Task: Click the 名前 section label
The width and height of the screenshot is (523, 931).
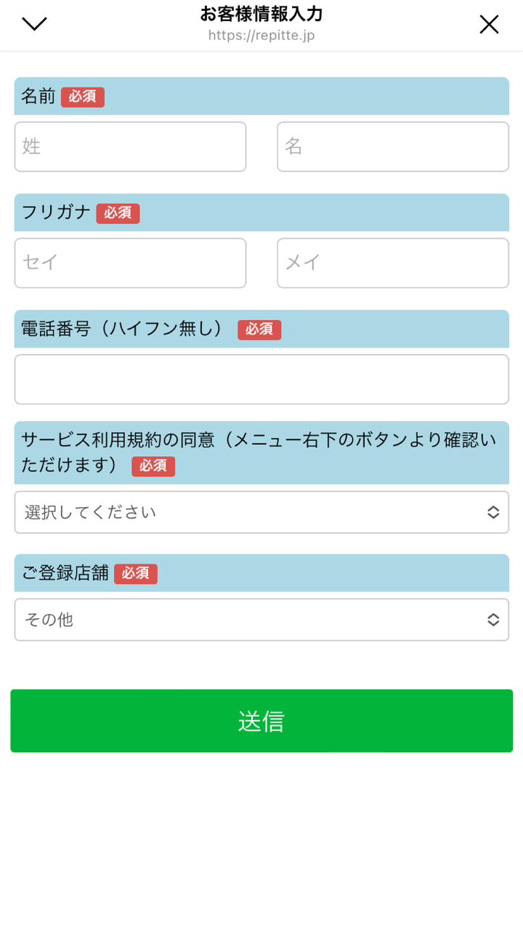Action: 38,97
